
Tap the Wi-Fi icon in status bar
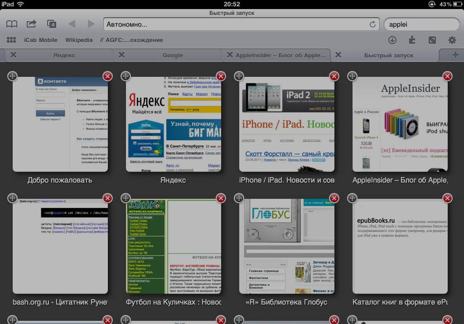[x=20, y=4]
